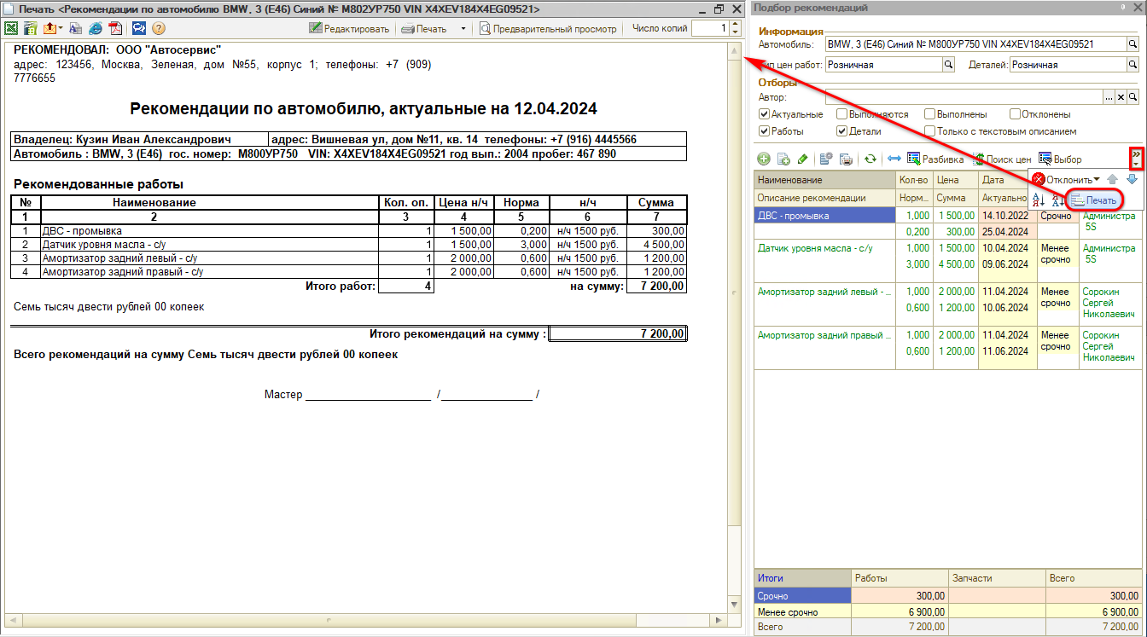This screenshot has height=637, width=1147.
Task: Click the Выбор toolbar command
Action: [x=1061, y=159]
